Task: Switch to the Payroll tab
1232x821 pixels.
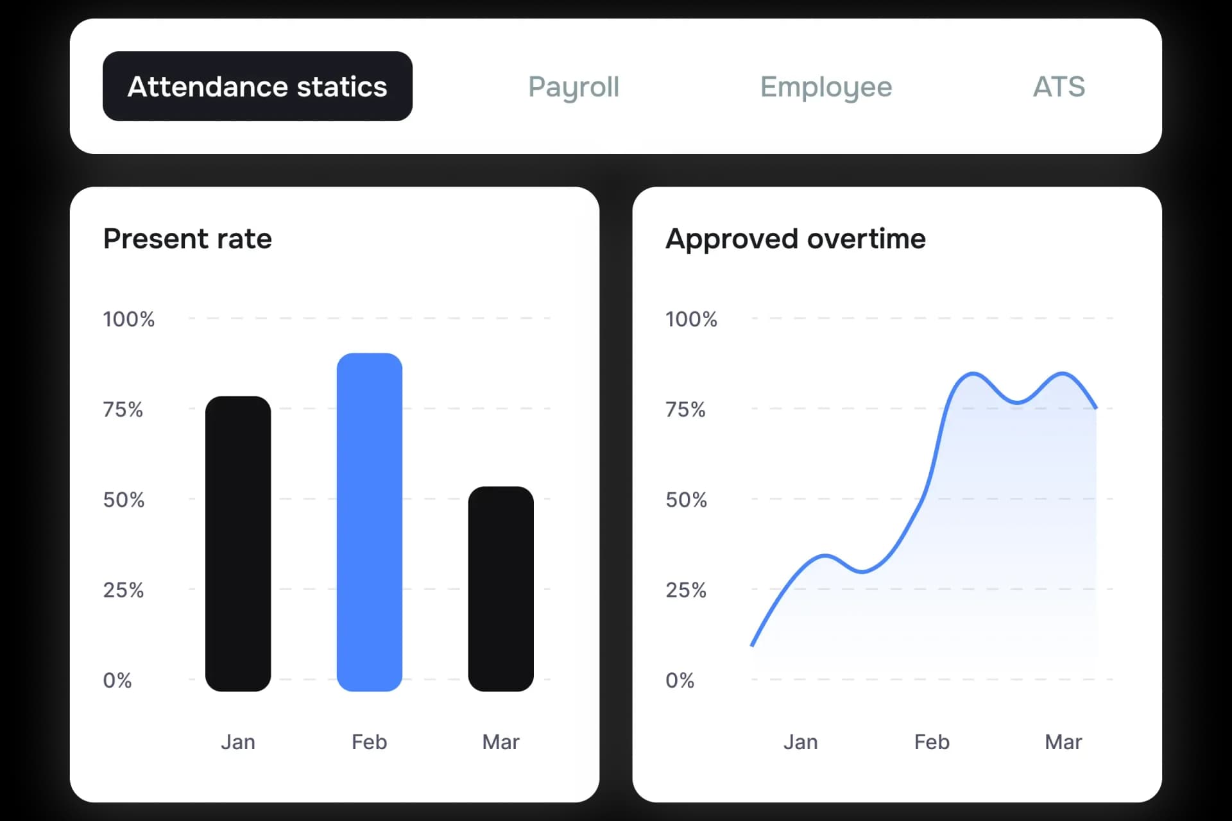Action: [573, 86]
